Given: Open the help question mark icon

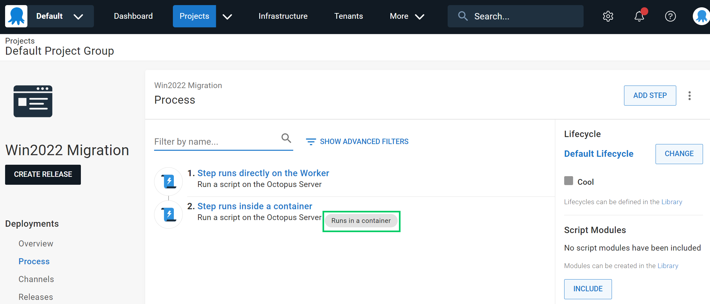Looking at the screenshot, I should 670,16.
